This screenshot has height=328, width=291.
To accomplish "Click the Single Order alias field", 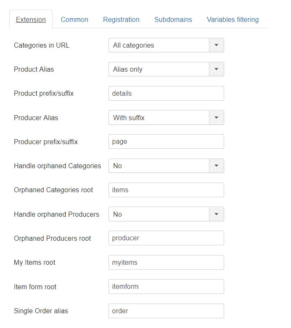I will pyautogui.click(x=166, y=311).
